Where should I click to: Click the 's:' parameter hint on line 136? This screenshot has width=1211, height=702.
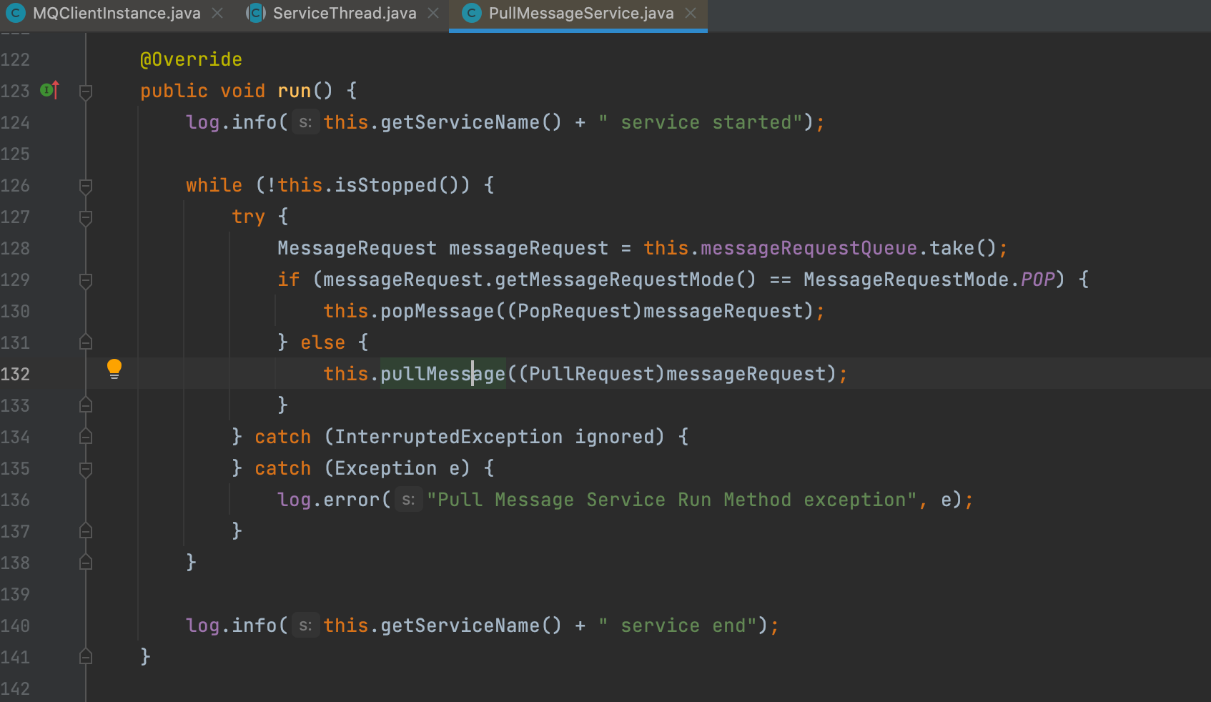(x=408, y=500)
